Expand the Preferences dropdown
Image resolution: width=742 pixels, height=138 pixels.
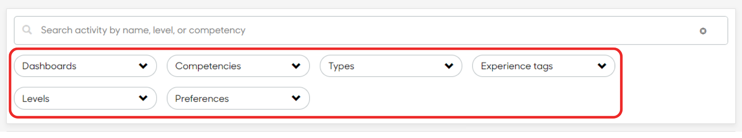[x=238, y=98]
